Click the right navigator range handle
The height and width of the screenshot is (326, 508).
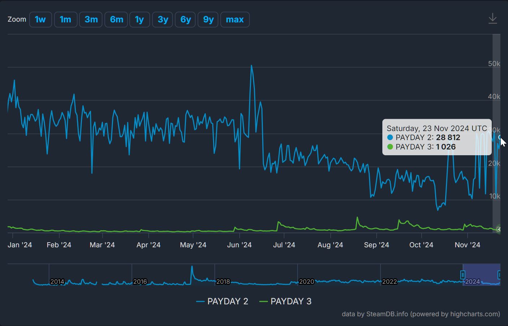[500, 275]
